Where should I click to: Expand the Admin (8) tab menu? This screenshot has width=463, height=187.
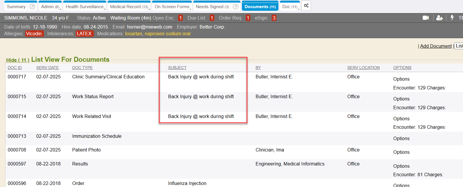(50, 7)
